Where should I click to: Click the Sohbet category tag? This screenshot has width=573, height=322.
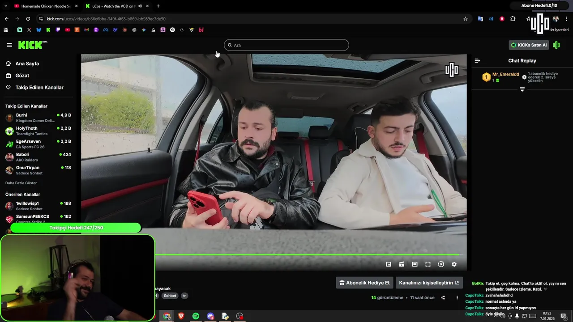pyautogui.click(x=170, y=296)
